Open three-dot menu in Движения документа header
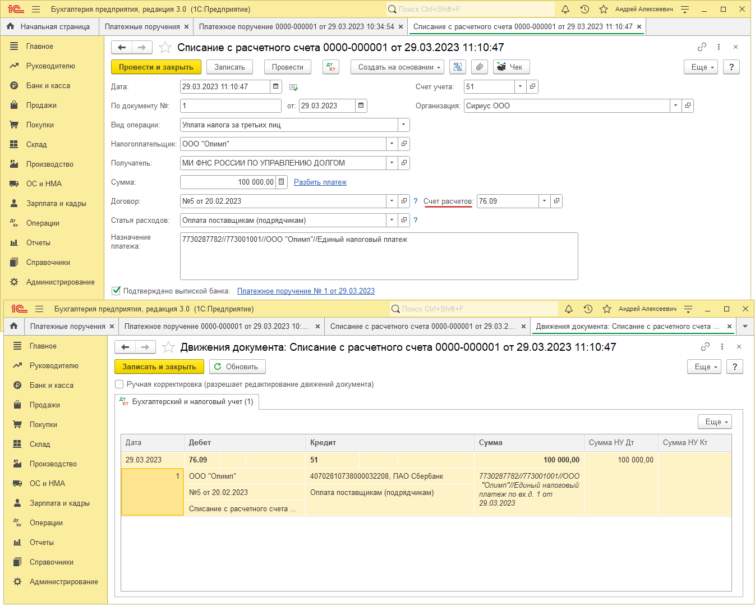This screenshot has width=755, height=605. [722, 347]
